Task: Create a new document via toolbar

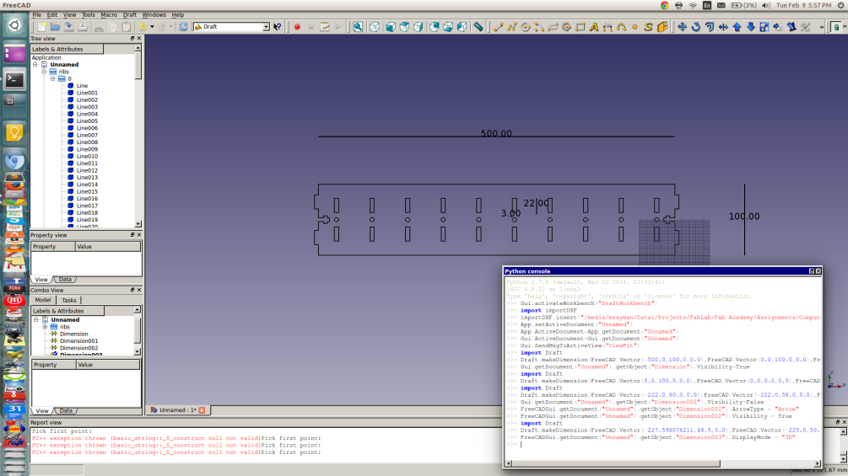Action: (x=41, y=27)
